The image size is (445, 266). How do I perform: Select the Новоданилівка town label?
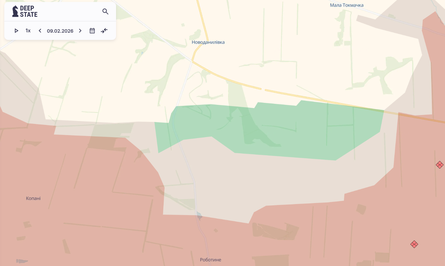click(x=208, y=42)
